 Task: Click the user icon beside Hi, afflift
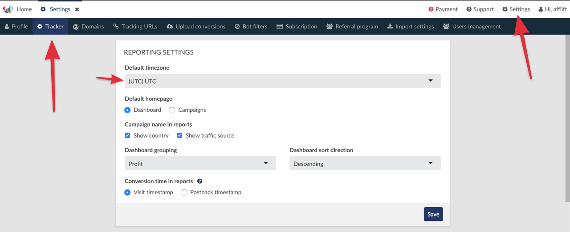pyautogui.click(x=541, y=9)
